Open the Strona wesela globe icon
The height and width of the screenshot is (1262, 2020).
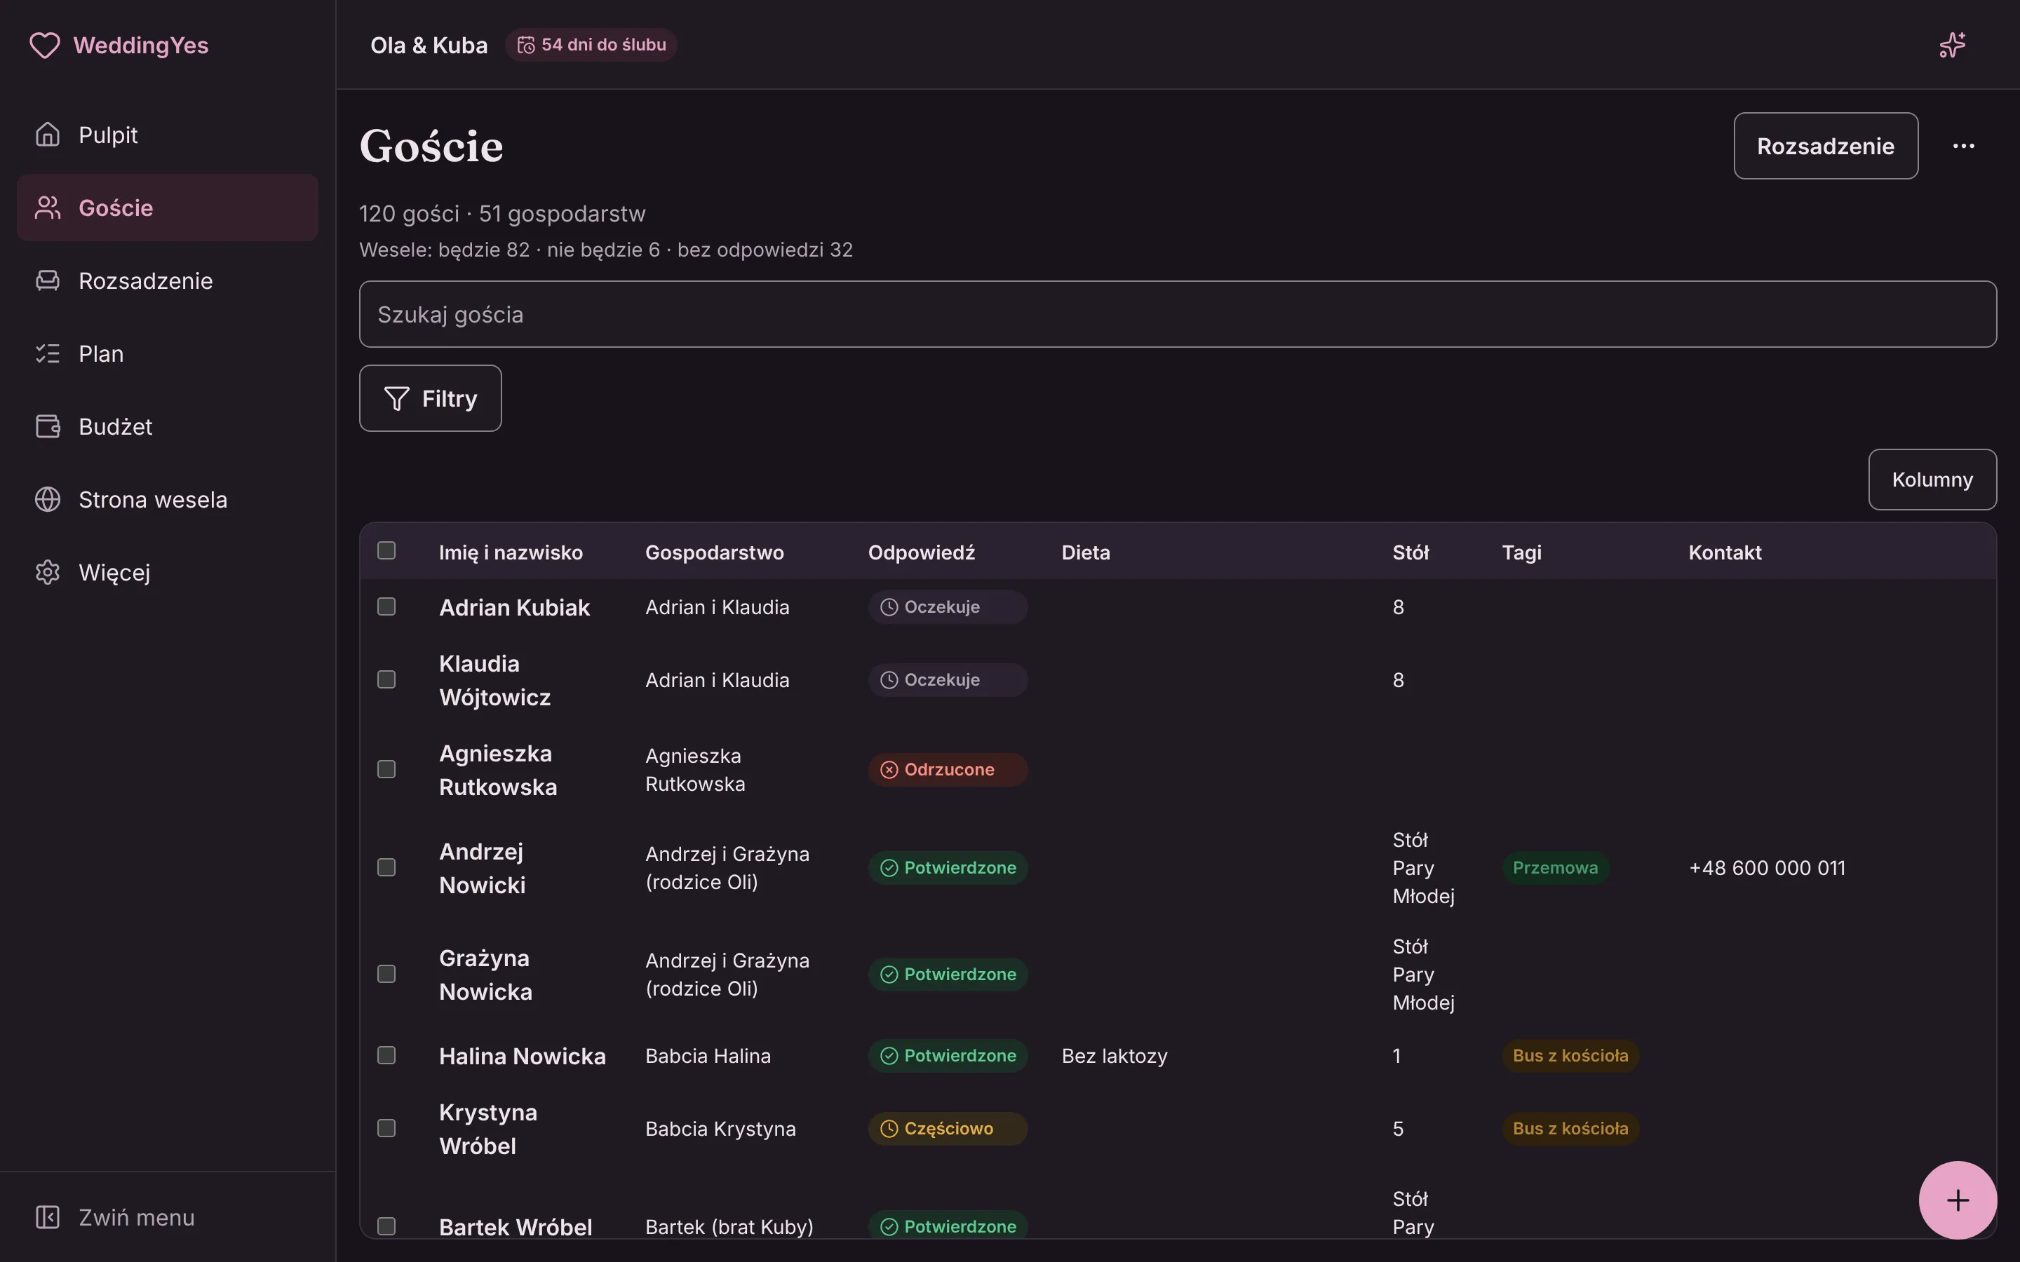48,499
